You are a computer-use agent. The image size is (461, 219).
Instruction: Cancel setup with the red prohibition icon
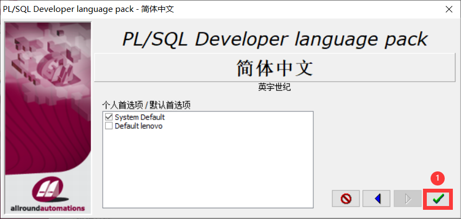click(x=346, y=199)
